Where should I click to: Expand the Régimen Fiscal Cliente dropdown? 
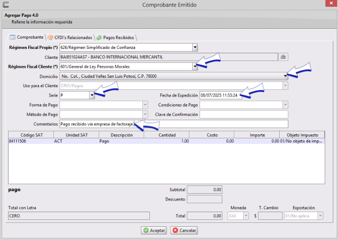pyautogui.click(x=195, y=67)
